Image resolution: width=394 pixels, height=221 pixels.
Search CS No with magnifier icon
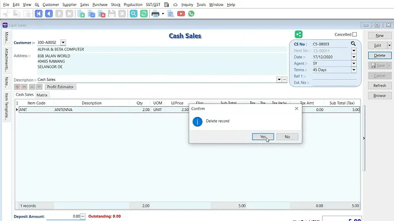pos(353,44)
